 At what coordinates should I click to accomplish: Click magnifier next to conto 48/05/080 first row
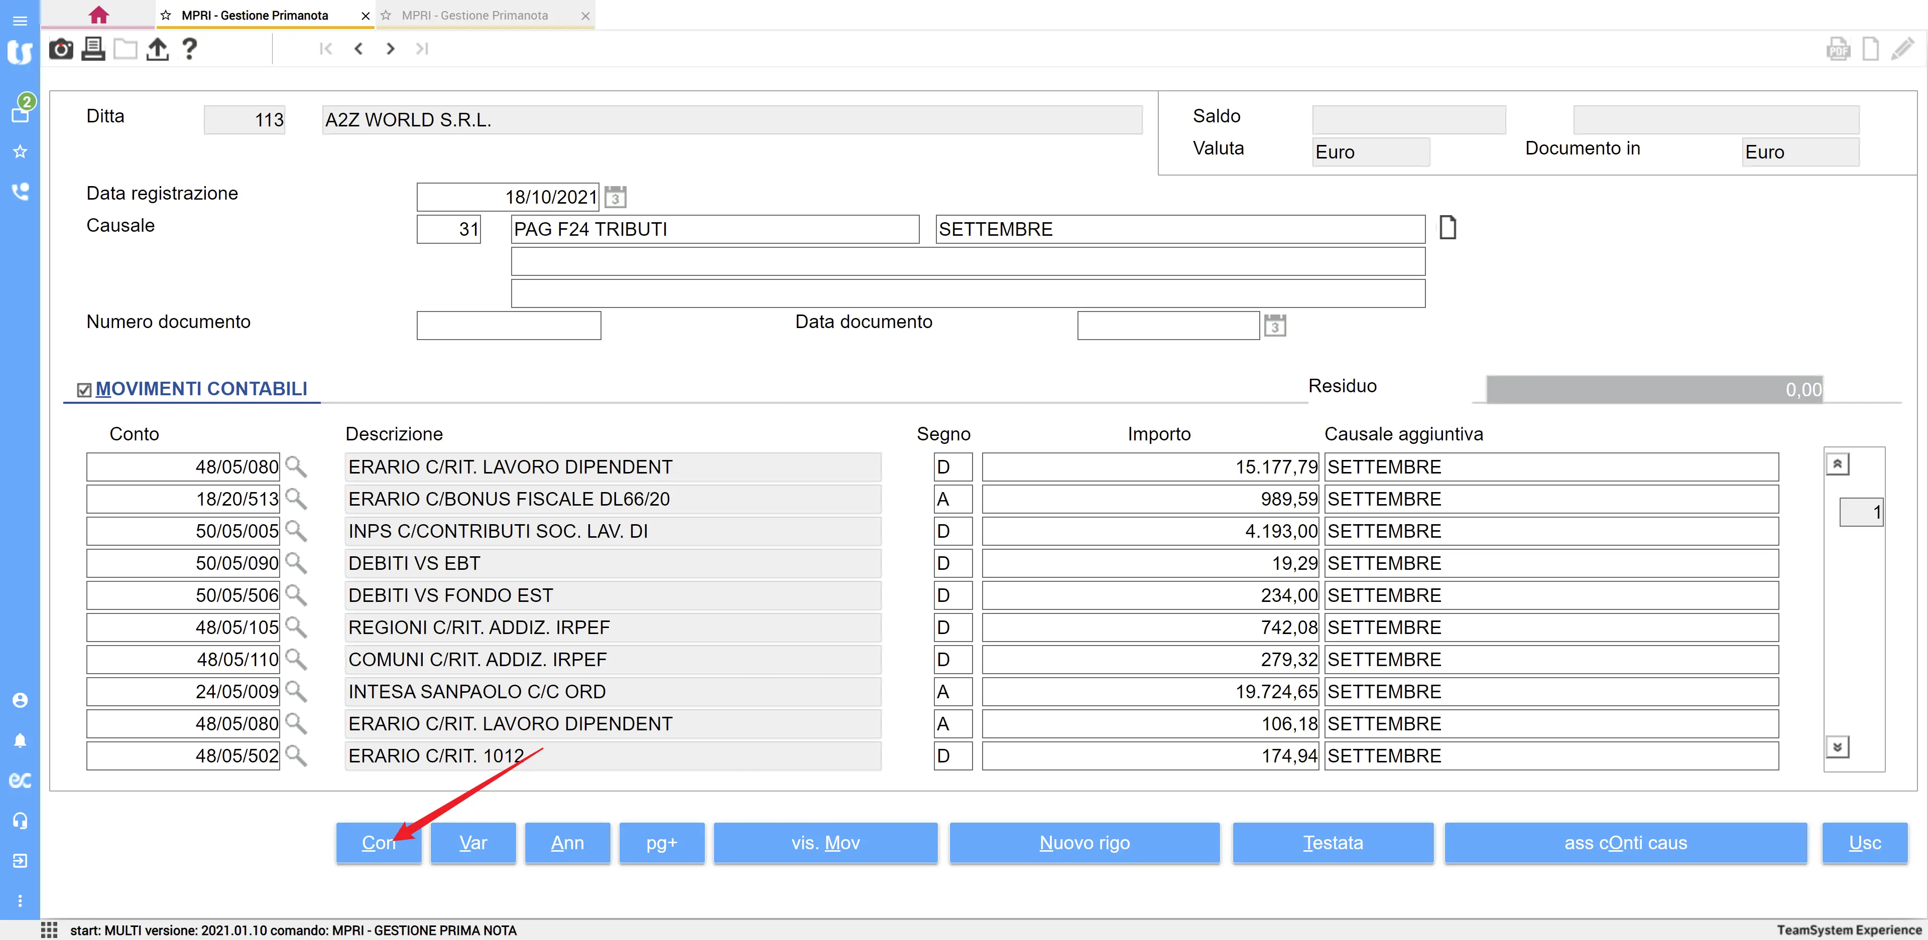tap(296, 466)
